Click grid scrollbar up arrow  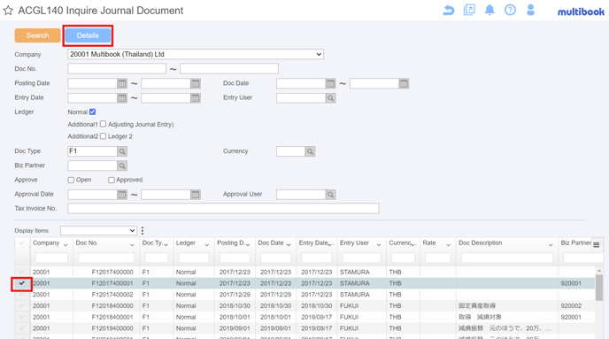(x=599, y=270)
